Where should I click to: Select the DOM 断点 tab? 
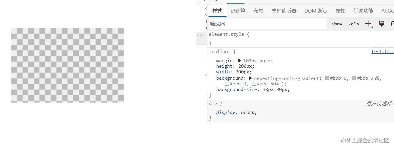(x=316, y=11)
